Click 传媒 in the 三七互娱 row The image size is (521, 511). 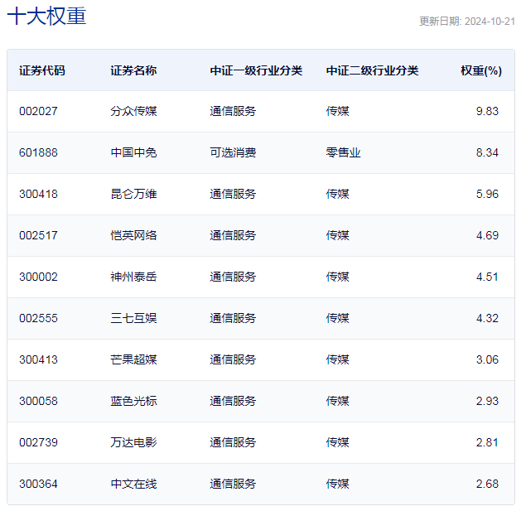[338, 318]
